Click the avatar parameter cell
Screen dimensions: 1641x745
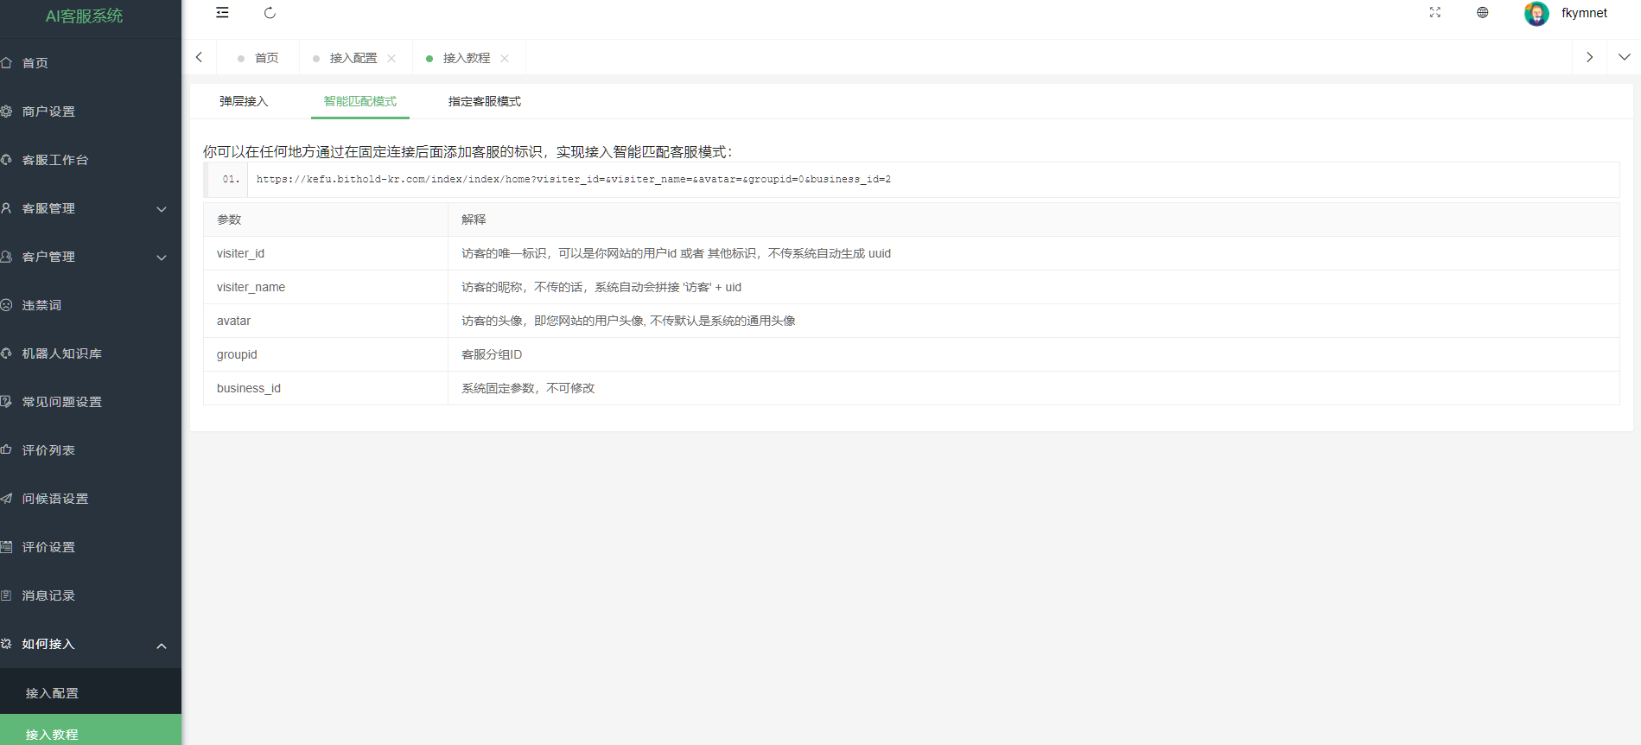pos(326,321)
